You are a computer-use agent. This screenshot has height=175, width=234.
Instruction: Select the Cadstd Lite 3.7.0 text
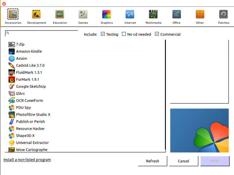pos(30,65)
